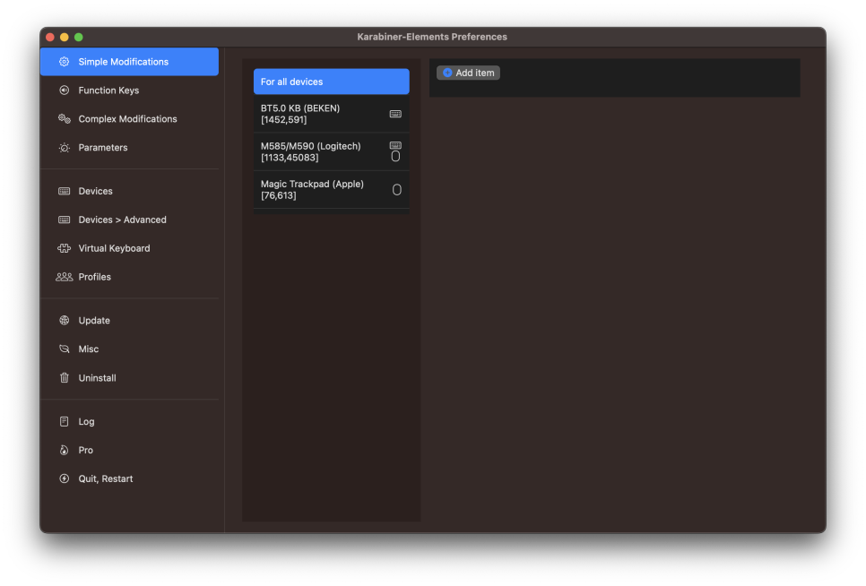Show the Log section

pos(129,421)
